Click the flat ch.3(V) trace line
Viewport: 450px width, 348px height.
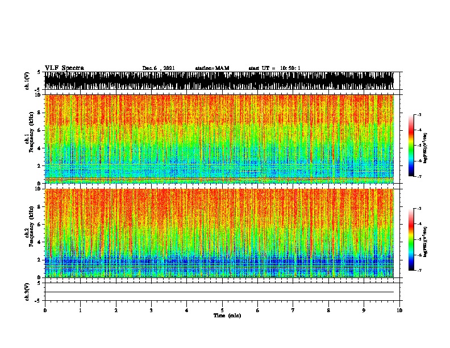coord(219,292)
